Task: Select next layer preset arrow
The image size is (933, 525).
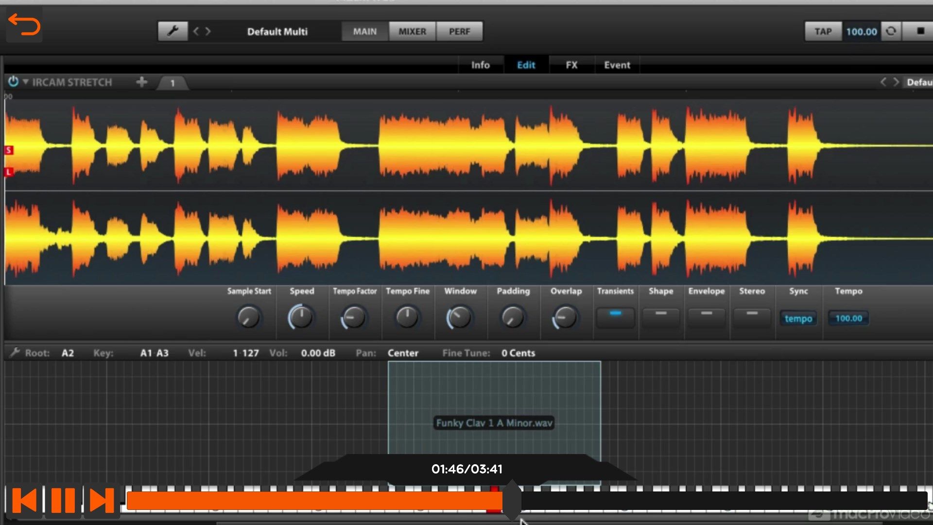Action: coord(896,82)
